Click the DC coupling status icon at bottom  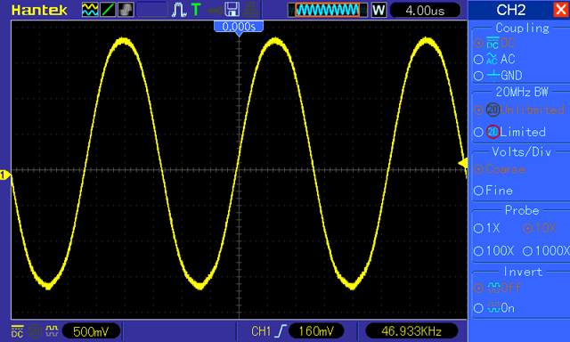pyautogui.click(x=18, y=331)
